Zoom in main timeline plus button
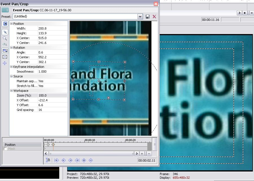This screenshot has height=181, width=254. (x=245, y=13)
